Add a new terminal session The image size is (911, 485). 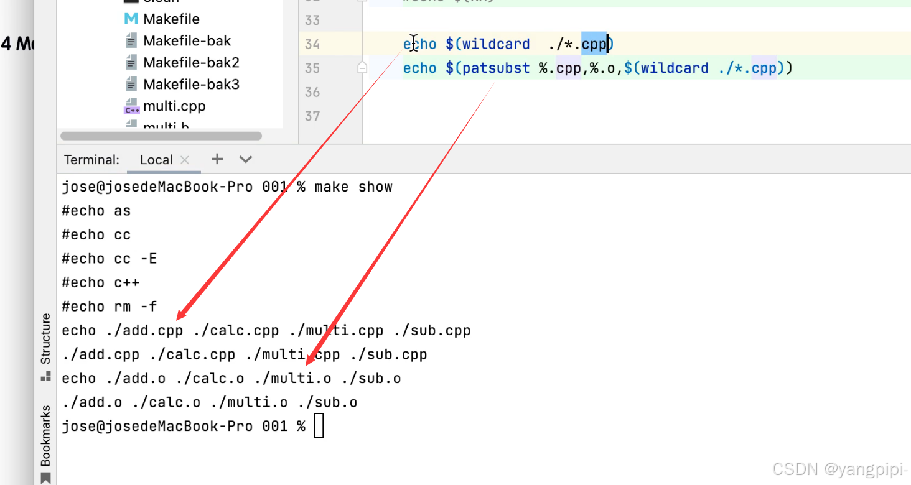point(217,159)
